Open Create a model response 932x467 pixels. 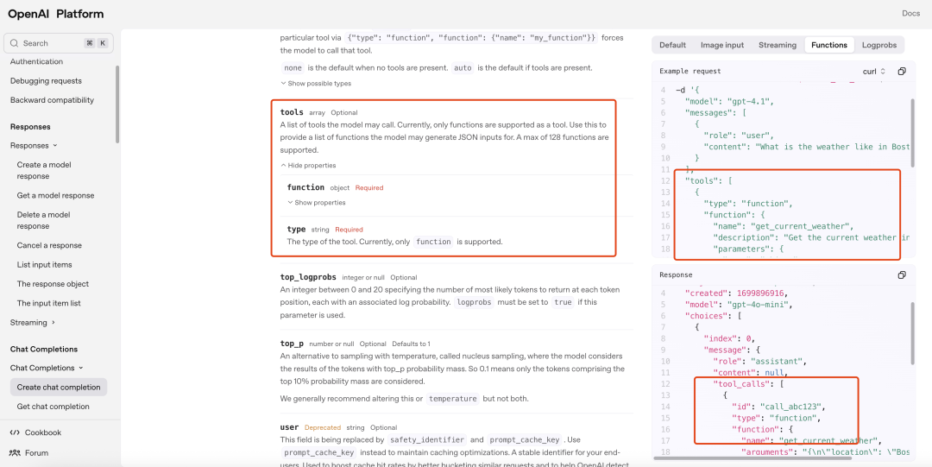(x=44, y=170)
